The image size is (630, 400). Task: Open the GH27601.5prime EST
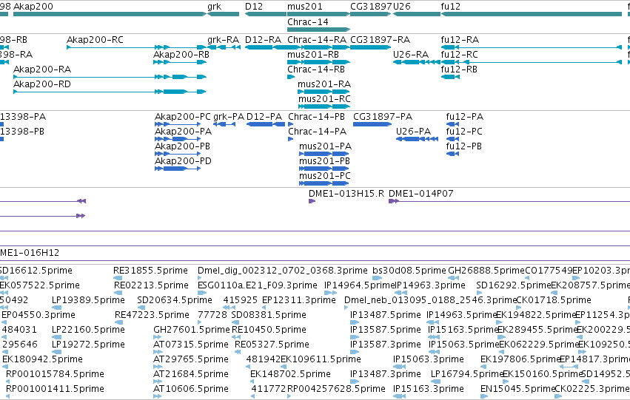[x=158, y=337]
